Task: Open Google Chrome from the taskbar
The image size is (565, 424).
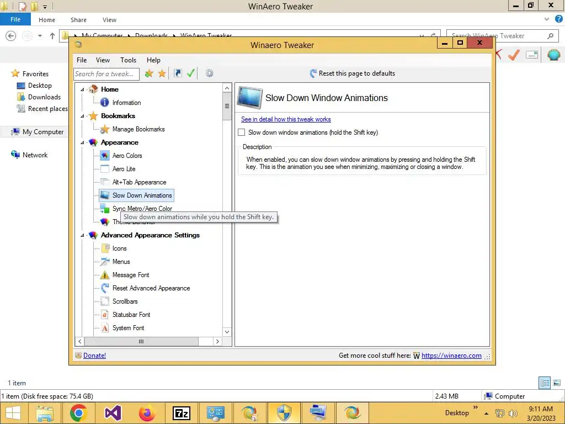Action: [79, 413]
